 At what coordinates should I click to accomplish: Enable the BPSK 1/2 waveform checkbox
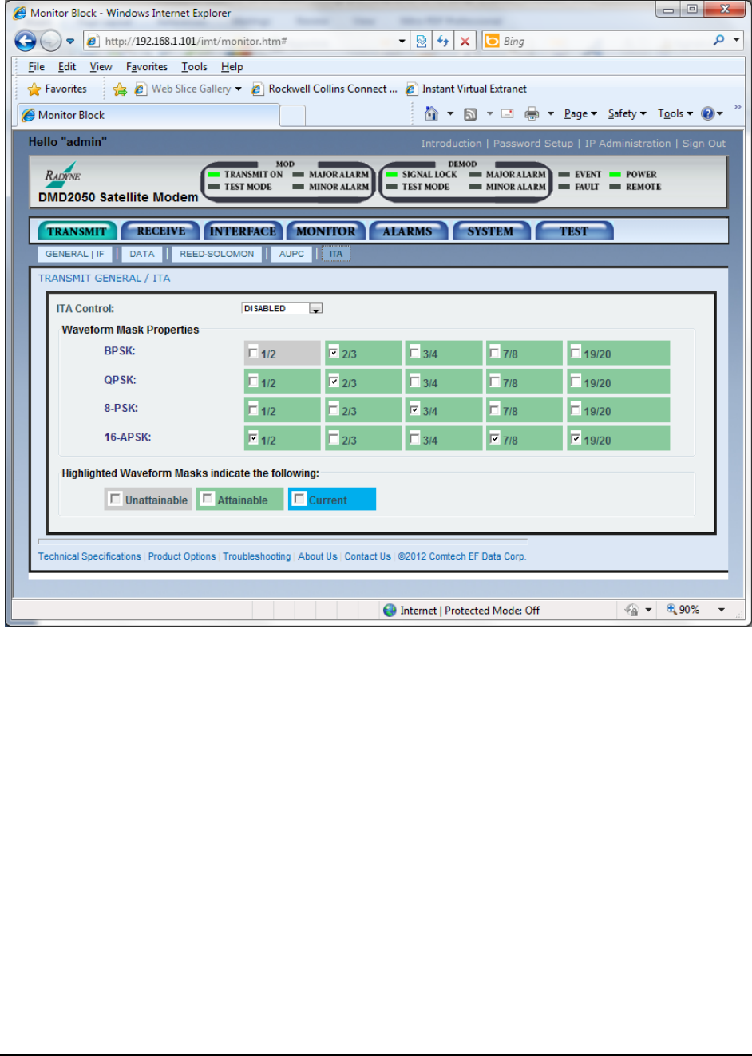(x=253, y=352)
